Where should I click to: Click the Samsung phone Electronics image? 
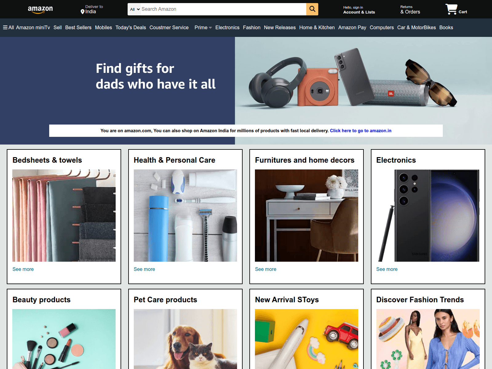point(428,216)
